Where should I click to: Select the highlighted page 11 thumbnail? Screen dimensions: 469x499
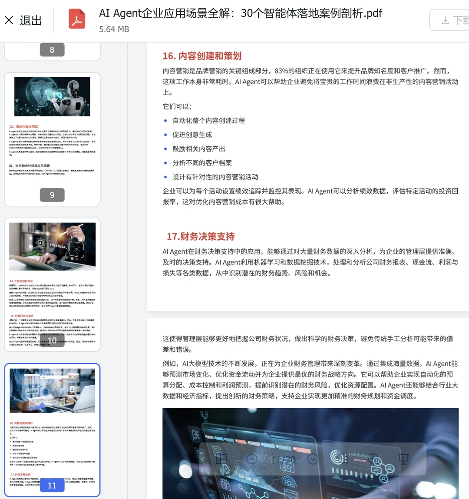coord(52,430)
